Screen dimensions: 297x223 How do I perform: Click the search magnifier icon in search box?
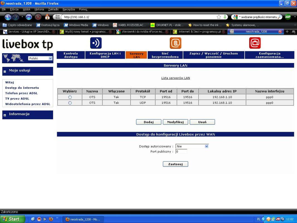click(279, 17)
